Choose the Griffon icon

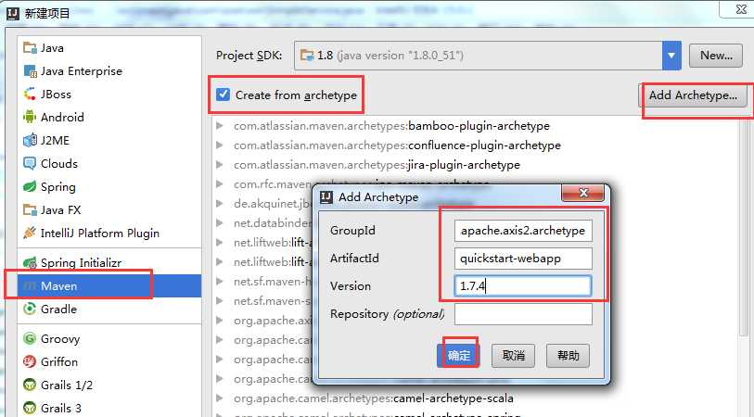tap(30, 361)
